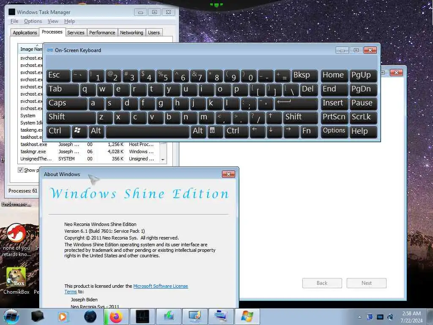Click the Options key on keyboard
The width and height of the screenshot is (433, 325).
(334, 131)
